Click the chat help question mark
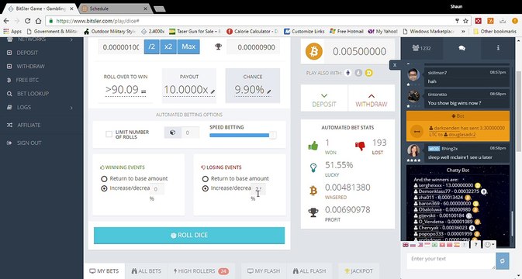522x279 pixels. click(x=476, y=245)
